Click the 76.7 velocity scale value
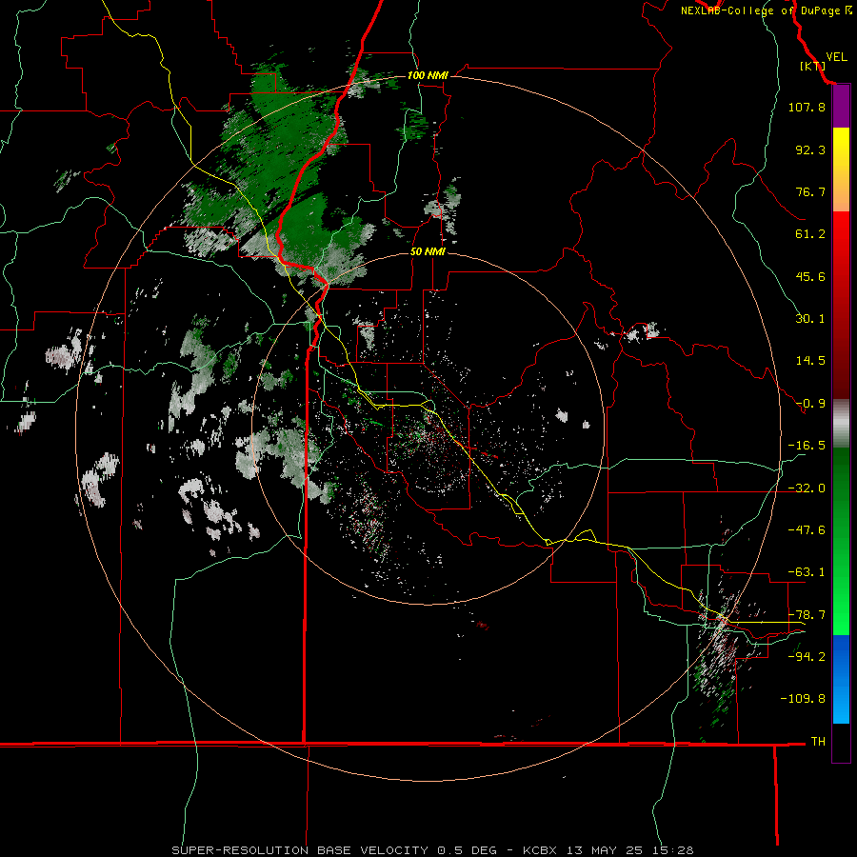The width and height of the screenshot is (857, 857). tap(810, 191)
